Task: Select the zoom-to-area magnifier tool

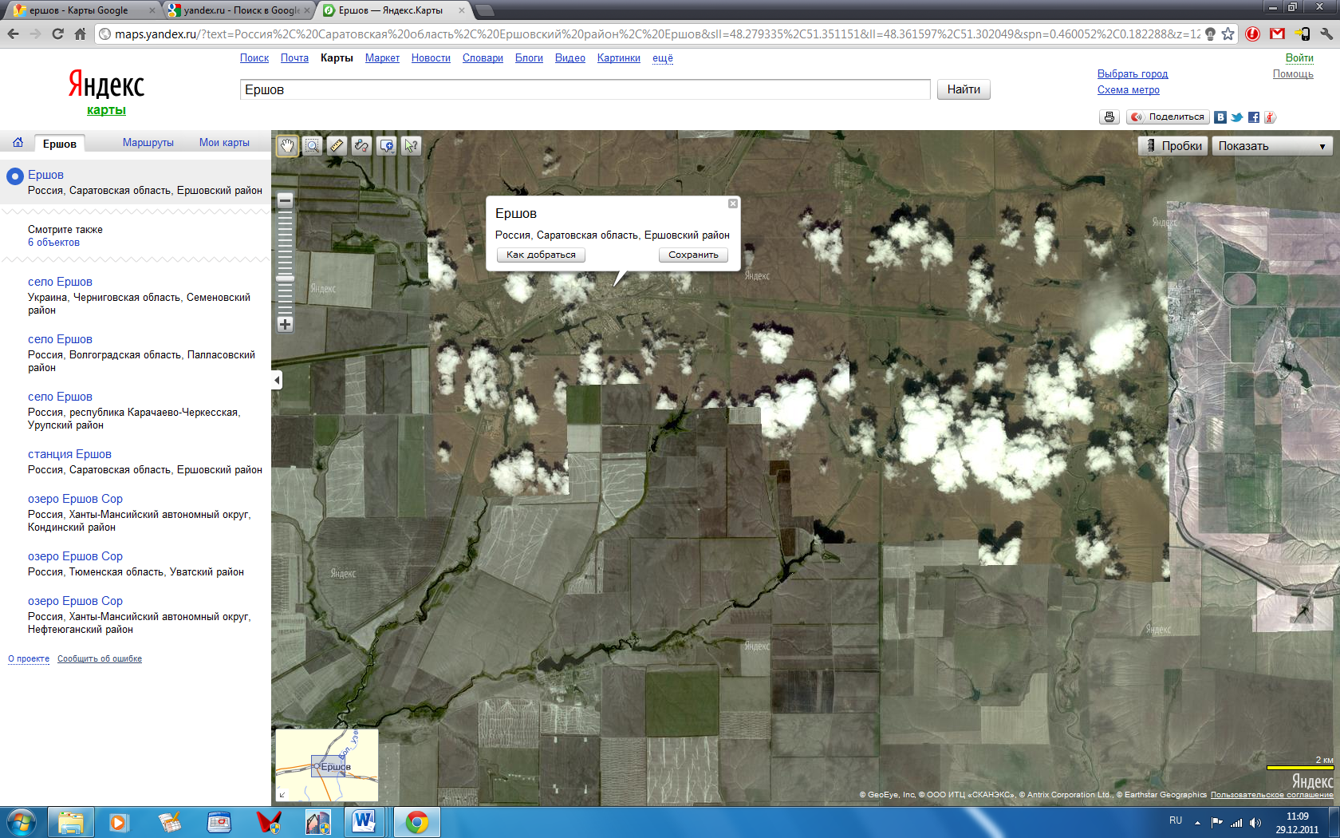Action: click(x=313, y=146)
